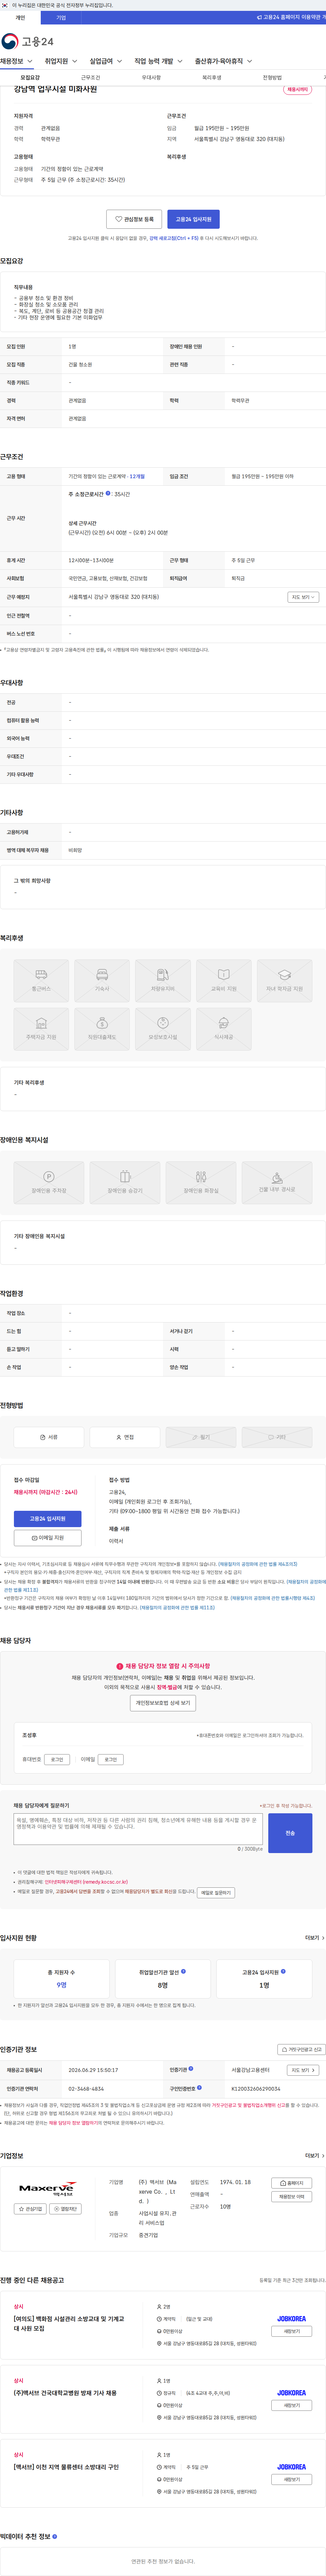The image size is (326, 2576).
Task: Click the 차량유지비 benefit icon
Action: pos(163,981)
